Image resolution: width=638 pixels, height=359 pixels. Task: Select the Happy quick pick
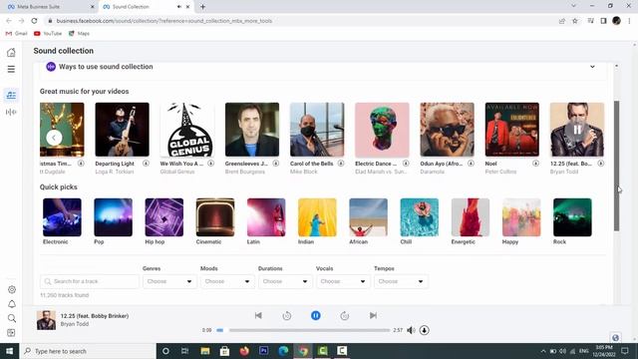pyautogui.click(x=521, y=217)
